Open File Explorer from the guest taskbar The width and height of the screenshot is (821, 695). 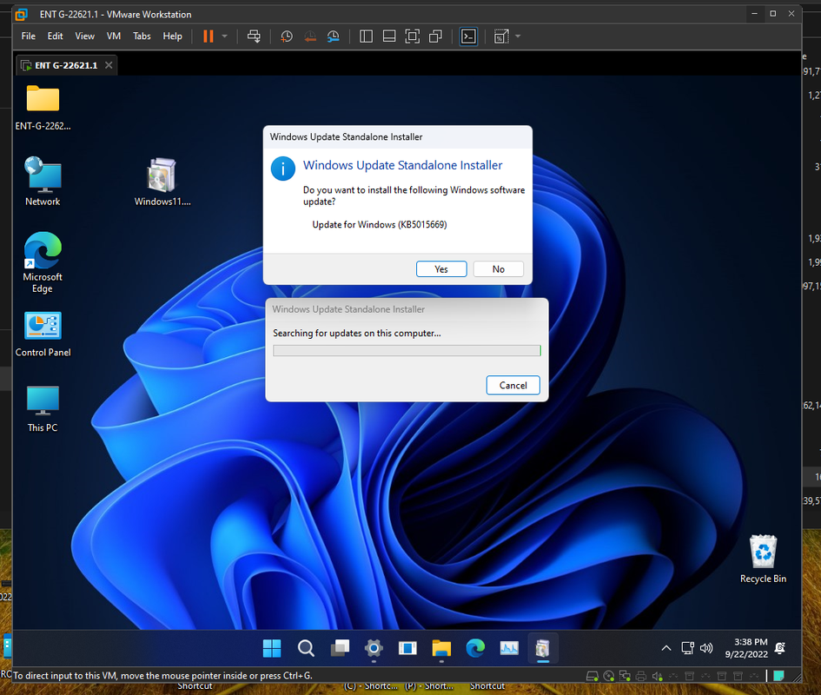[441, 648]
